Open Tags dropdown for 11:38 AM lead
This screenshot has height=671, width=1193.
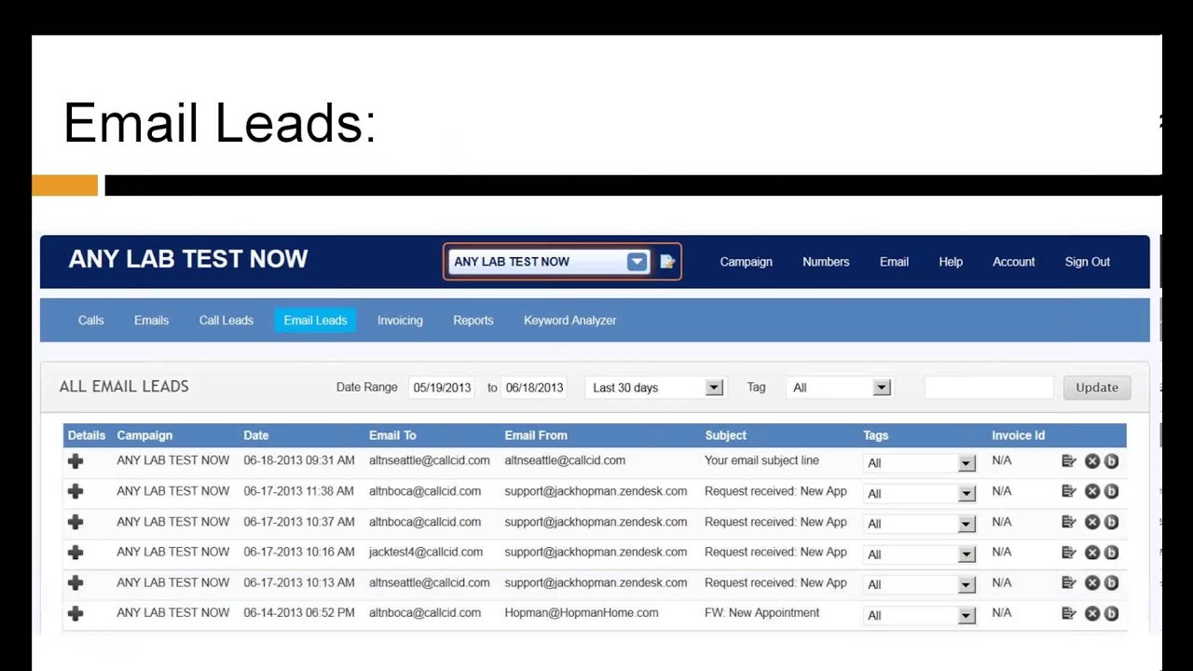click(x=919, y=493)
